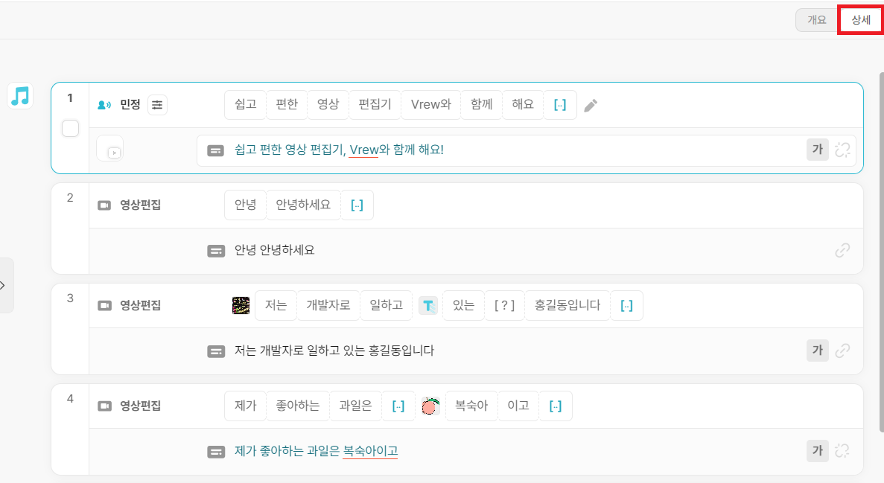Screen dimensions: 884x483
Task: Click the peach image icon in clip 4
Action: coord(430,406)
